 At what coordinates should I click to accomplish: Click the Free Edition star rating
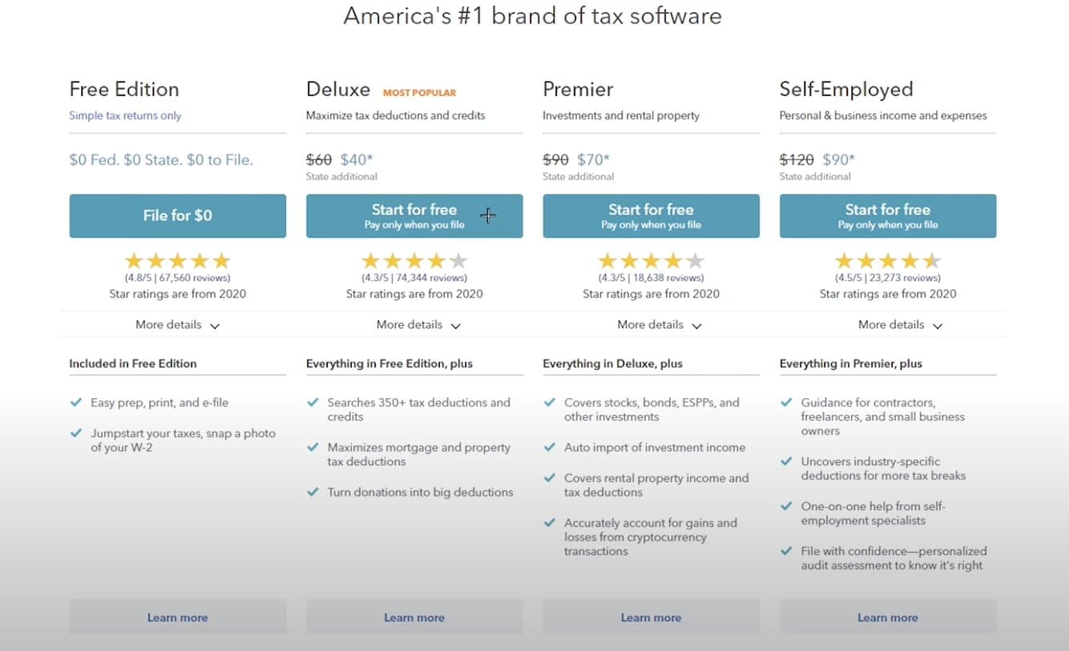[x=177, y=261]
